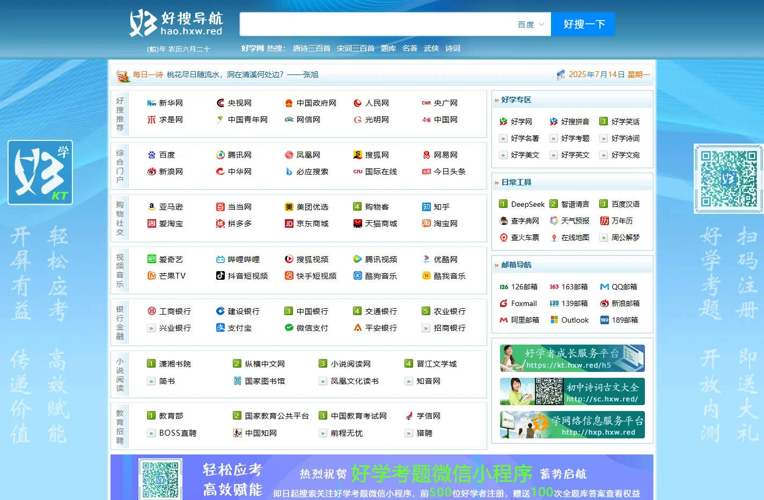
Task: Click the 新浪网 icon
Action: click(152, 171)
